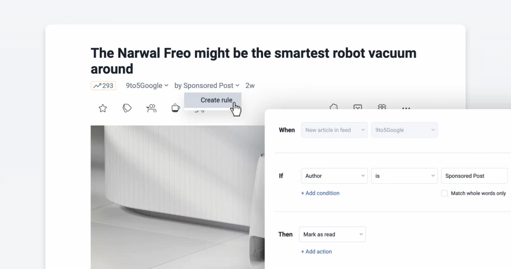Click the tag icon under article title
The width and height of the screenshot is (511, 269).
pyautogui.click(x=127, y=108)
